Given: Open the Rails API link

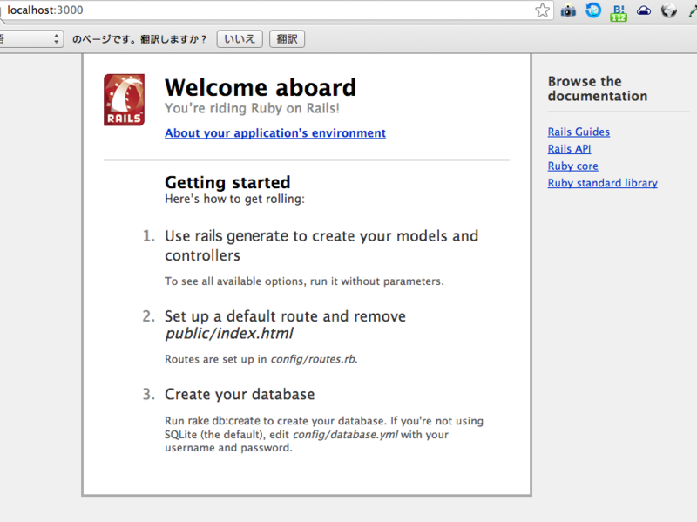Looking at the screenshot, I should point(569,149).
